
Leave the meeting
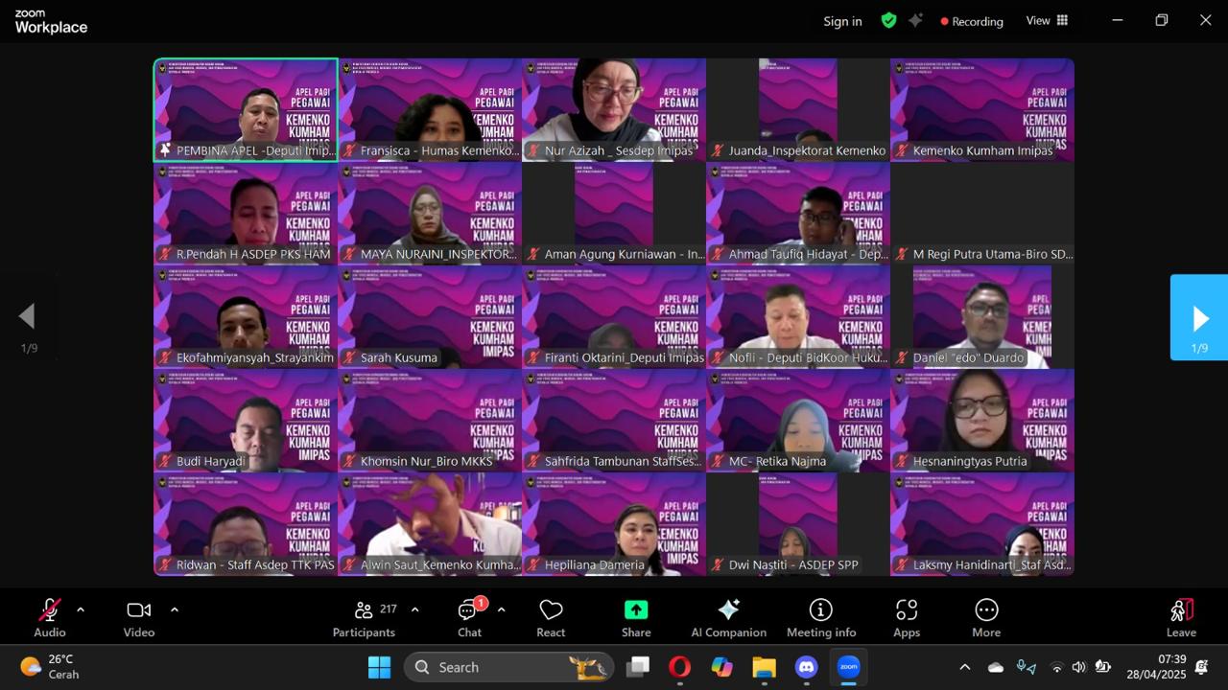pos(1181,618)
